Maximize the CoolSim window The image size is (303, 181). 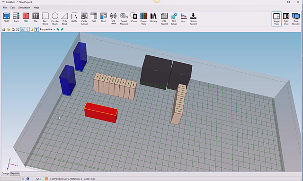tap(288, 2)
